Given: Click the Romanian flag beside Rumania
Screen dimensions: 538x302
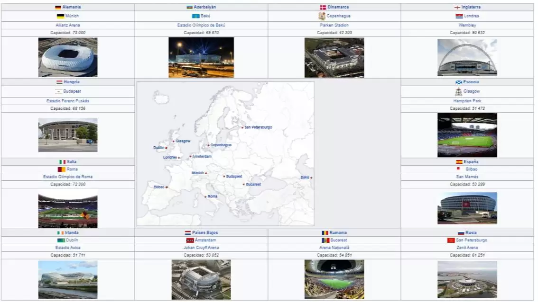Looking at the screenshot, I should pyautogui.click(x=325, y=233).
